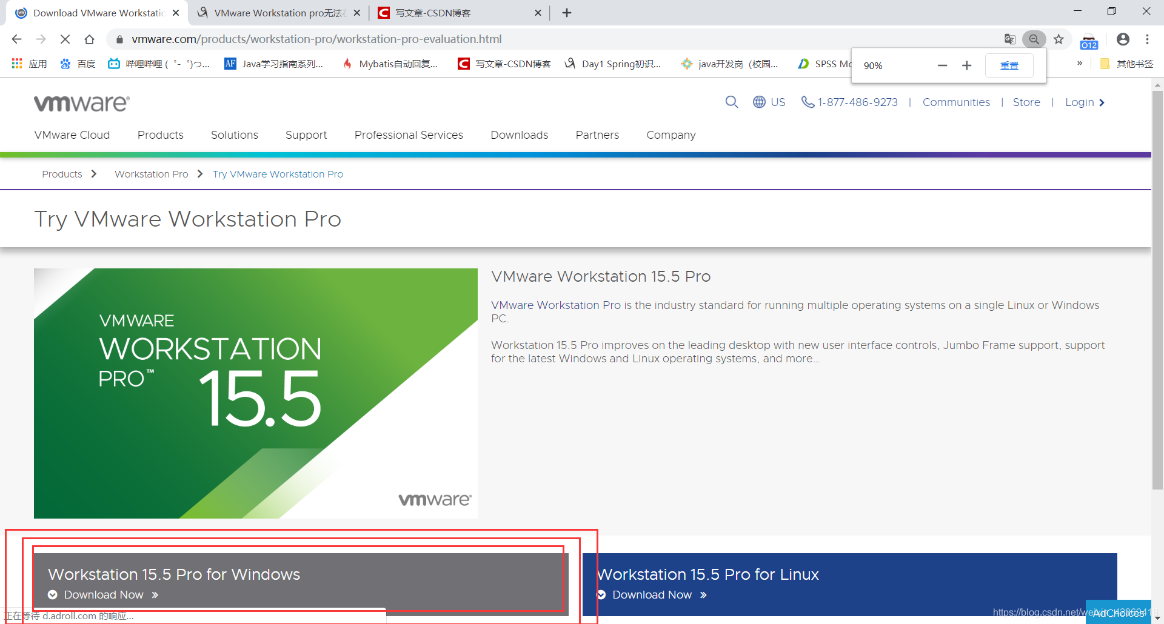
Task: Decrease zoom with the minus button
Action: [942, 65]
